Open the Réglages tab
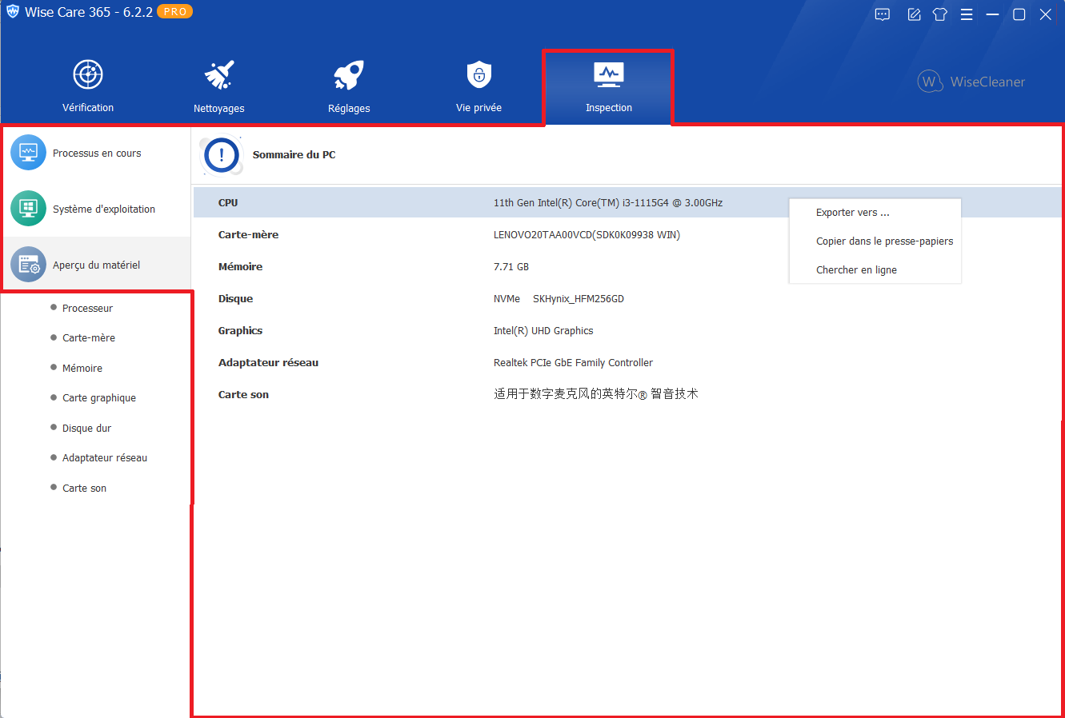 (349, 86)
